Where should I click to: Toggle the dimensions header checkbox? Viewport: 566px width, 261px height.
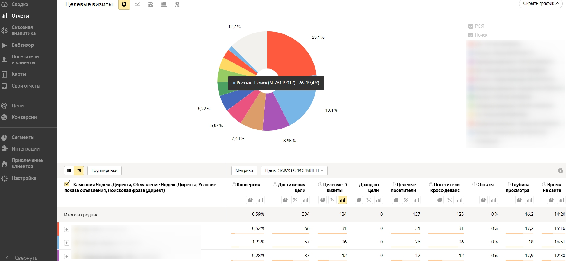pos(67,184)
